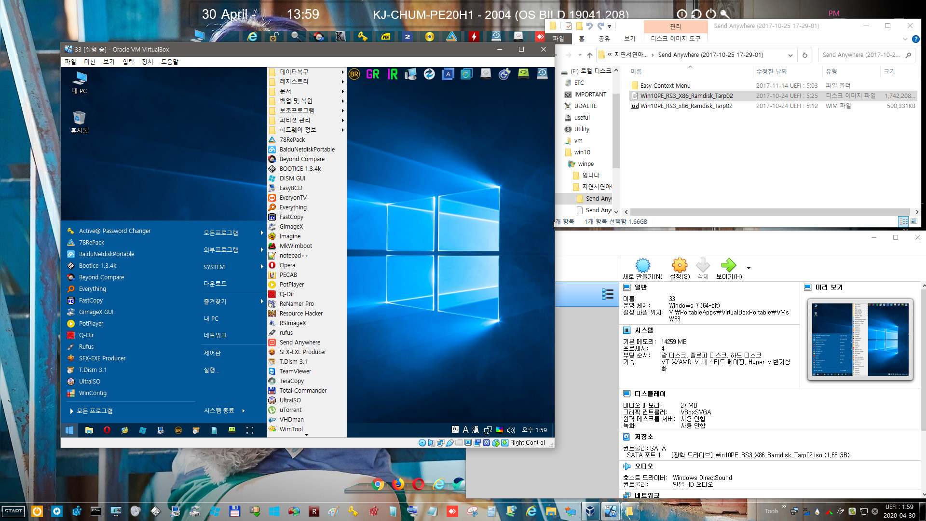
Task: Click the BR icon in guest top bar
Action: [x=354, y=74]
